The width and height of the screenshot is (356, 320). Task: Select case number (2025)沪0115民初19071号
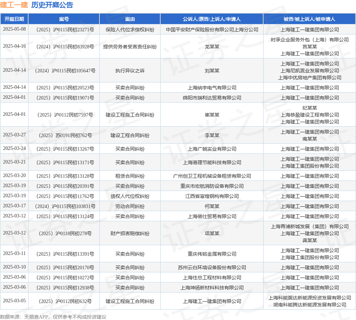click(x=65, y=98)
